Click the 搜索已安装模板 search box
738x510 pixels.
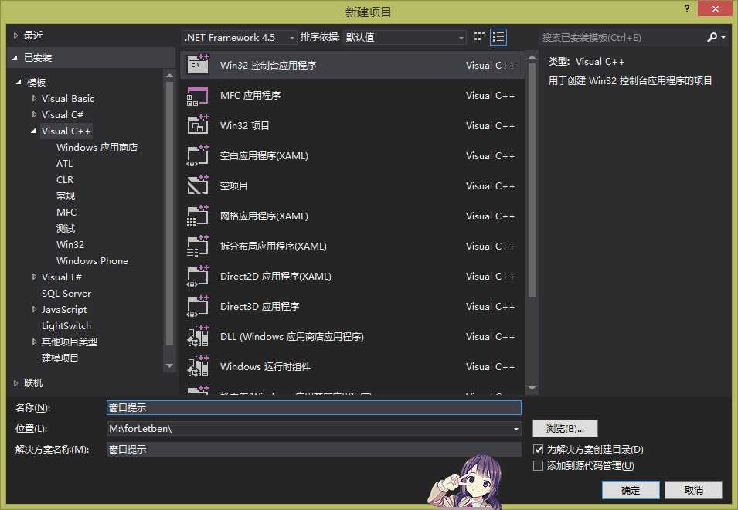click(622, 38)
